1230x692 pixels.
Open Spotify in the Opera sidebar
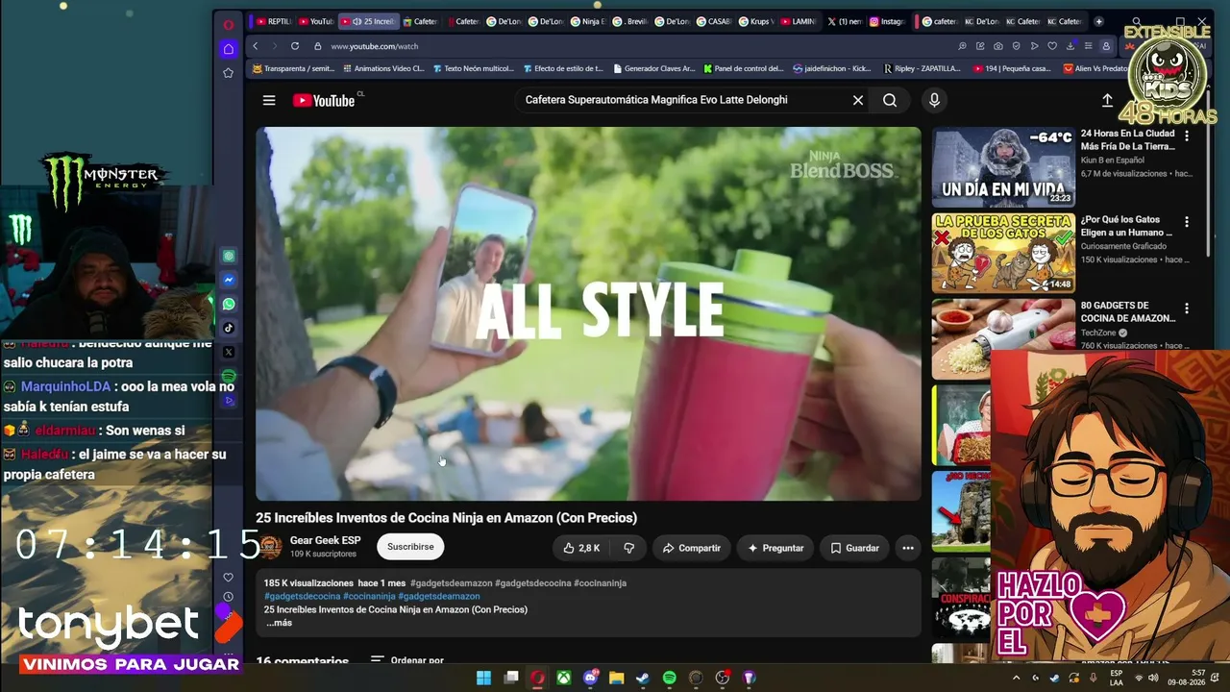(229, 376)
